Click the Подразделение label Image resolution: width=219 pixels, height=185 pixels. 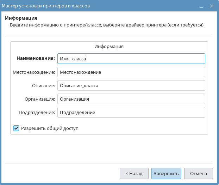37,112
